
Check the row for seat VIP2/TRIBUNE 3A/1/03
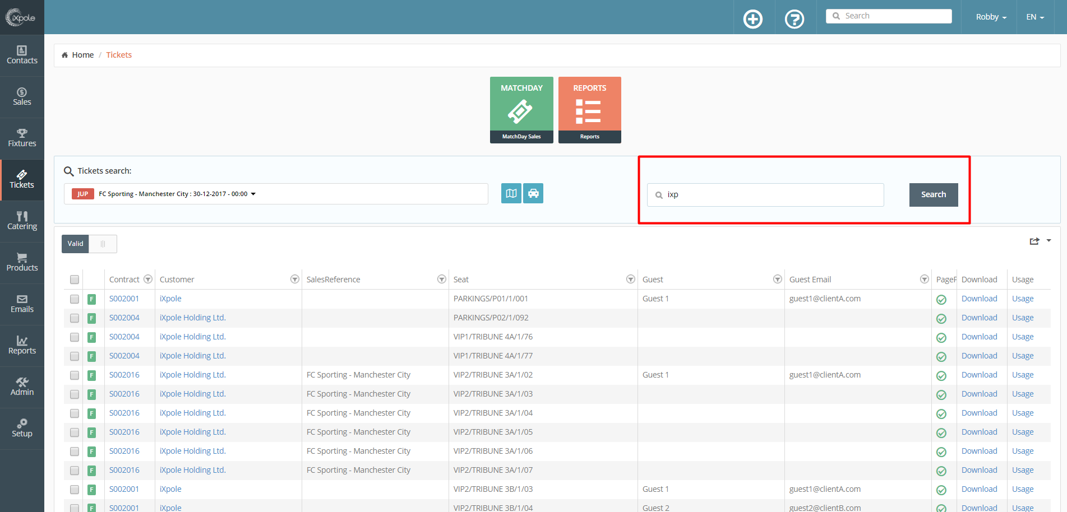[75, 394]
